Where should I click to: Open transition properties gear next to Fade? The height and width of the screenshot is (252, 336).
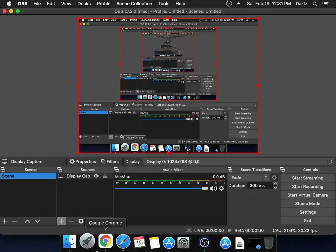(274, 178)
